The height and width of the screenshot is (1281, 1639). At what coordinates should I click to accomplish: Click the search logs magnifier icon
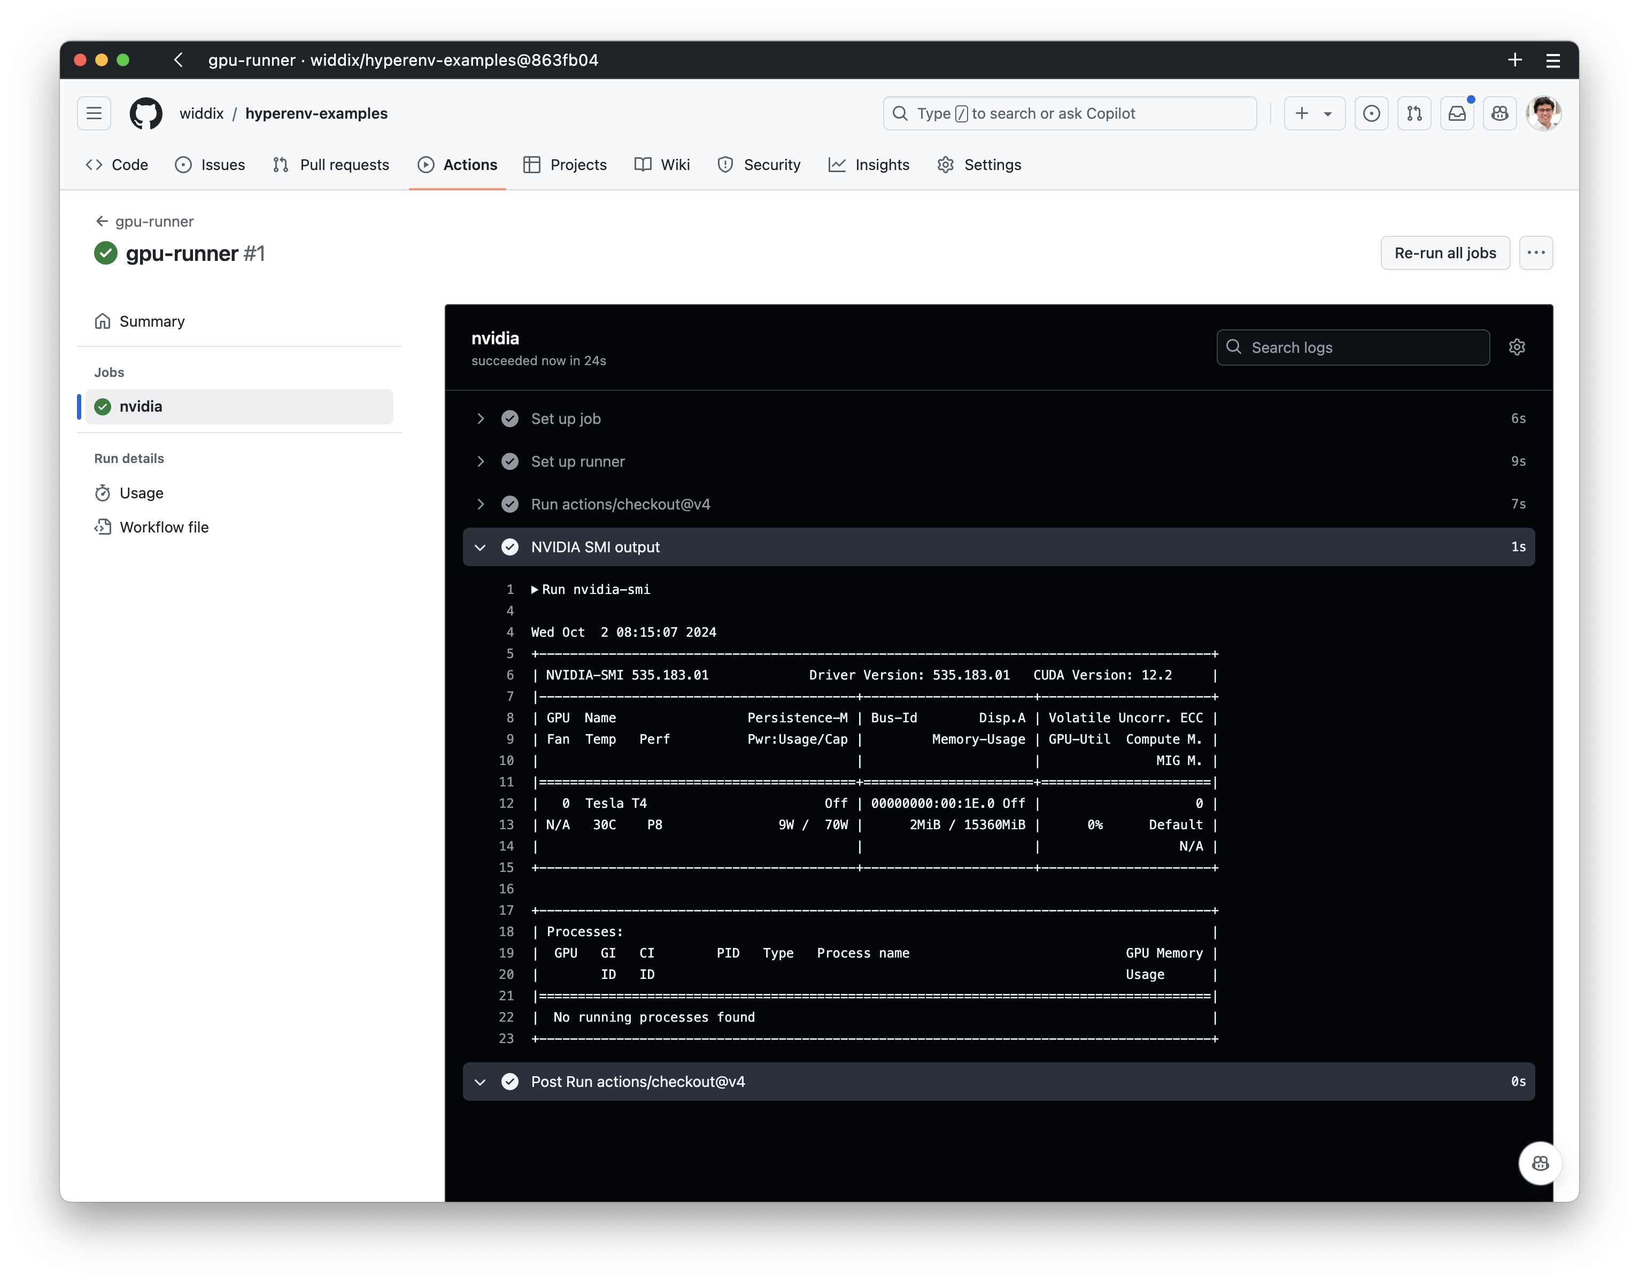click(x=1233, y=347)
